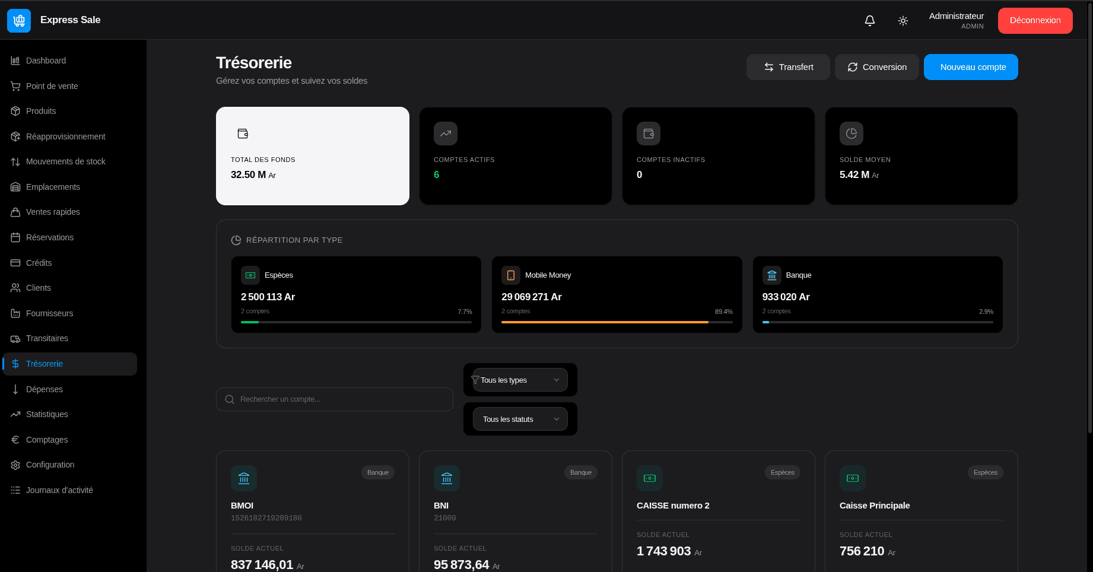Click the Emplacements warehouse icon
Image resolution: width=1093 pixels, height=572 pixels.
(15, 187)
